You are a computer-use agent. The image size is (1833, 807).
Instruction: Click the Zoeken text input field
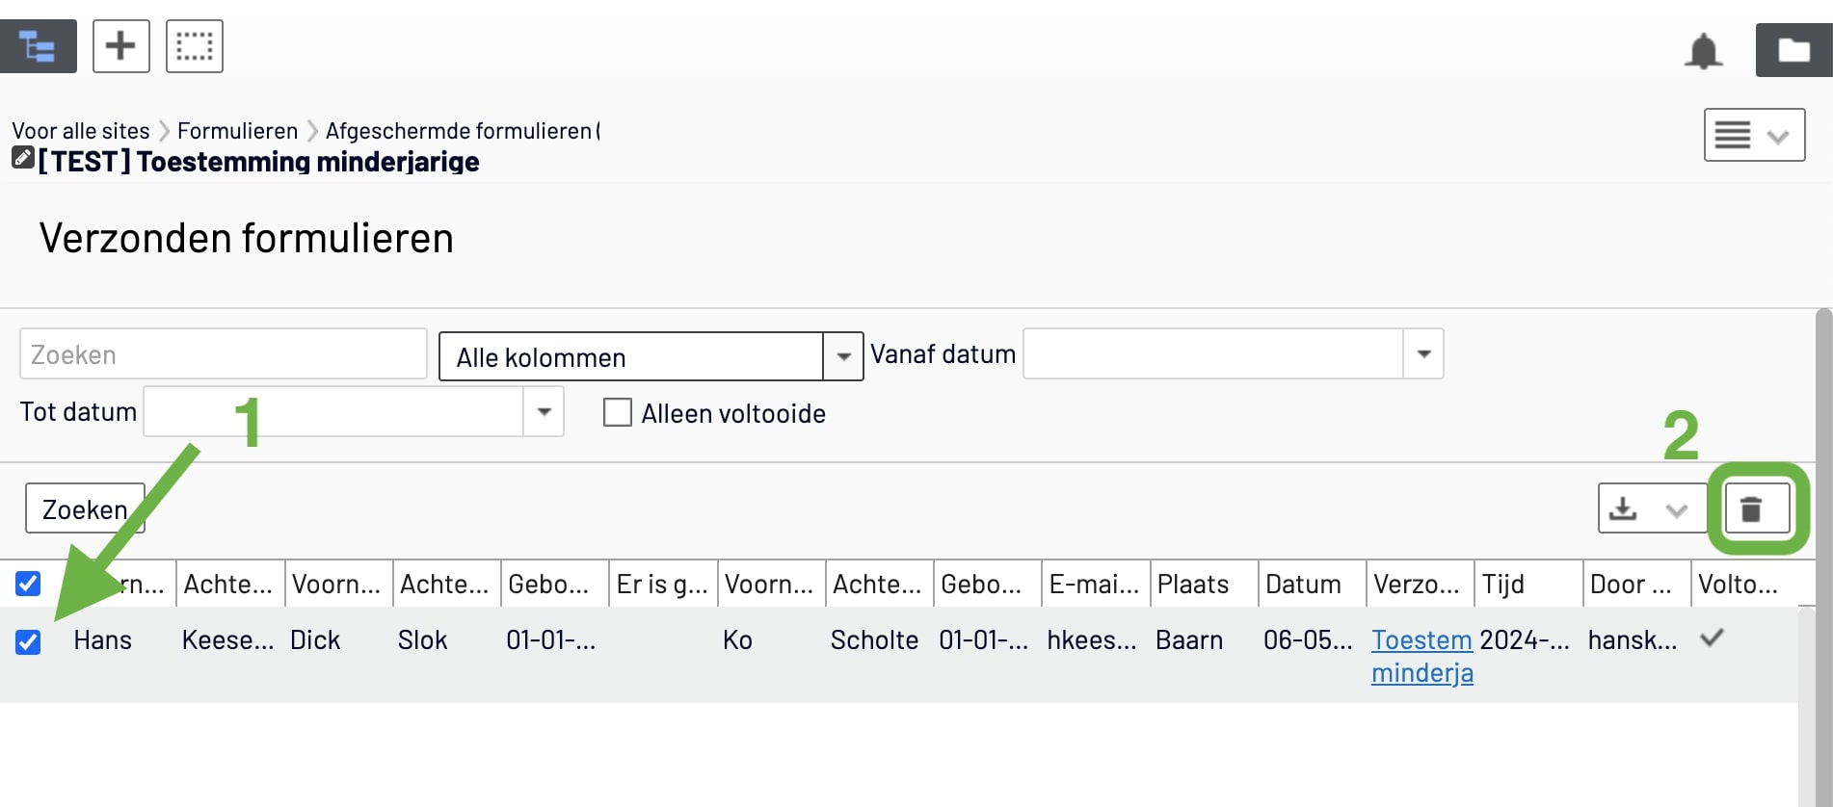224,354
